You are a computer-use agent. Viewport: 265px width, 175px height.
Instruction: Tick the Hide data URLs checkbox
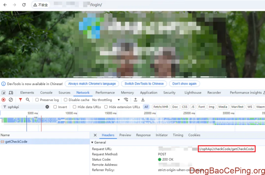(75, 107)
